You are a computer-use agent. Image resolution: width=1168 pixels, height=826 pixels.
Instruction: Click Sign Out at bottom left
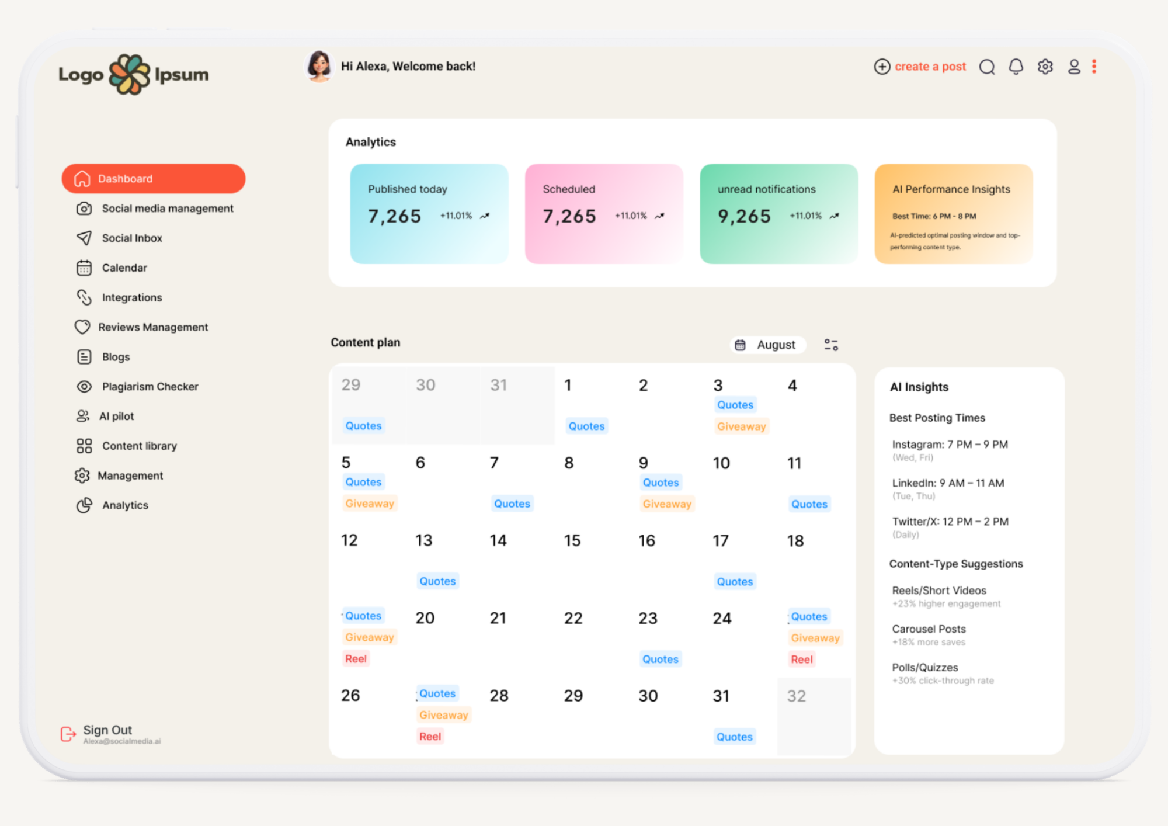click(106, 730)
